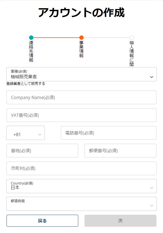Image resolution: width=163 pixels, height=233 pixels.
Task: Click the orange 事業情報 step circle
Action: pyautogui.click(x=81, y=38)
